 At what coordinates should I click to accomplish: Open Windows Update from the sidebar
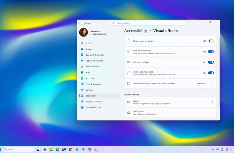tap(100, 107)
